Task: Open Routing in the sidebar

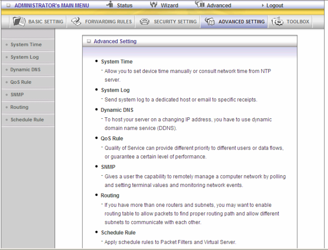Action: click(28, 107)
